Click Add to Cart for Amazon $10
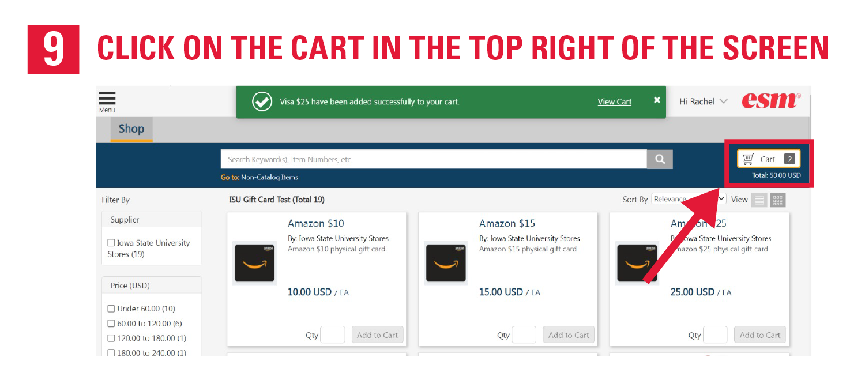This screenshot has width=865, height=368. [378, 335]
